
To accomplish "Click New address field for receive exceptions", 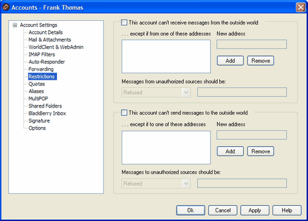I will [x=252, y=44].
